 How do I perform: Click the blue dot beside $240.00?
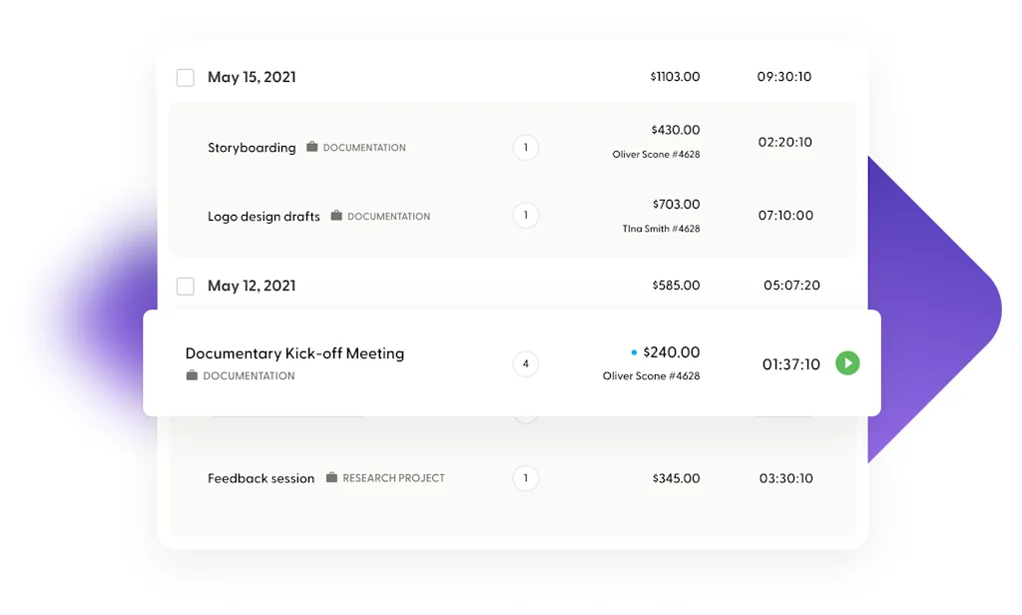[x=634, y=352]
